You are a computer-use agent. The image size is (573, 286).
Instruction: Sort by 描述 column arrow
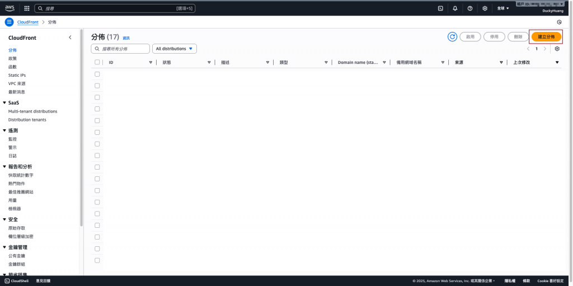tap(267, 63)
